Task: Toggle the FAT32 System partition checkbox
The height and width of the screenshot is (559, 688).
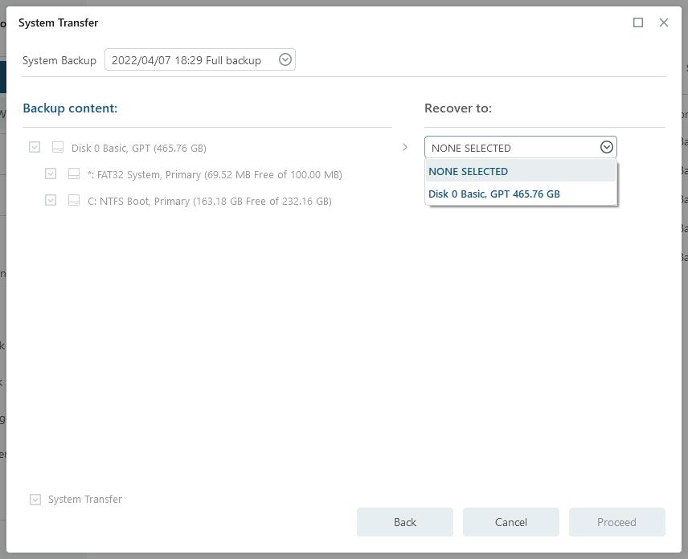Action: (x=51, y=174)
